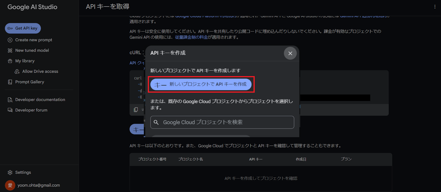Click the API キーを作成 dialog title
The width and height of the screenshot is (441, 192).
pyautogui.click(x=168, y=53)
